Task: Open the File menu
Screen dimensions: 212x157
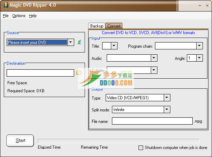Action: point(6,16)
